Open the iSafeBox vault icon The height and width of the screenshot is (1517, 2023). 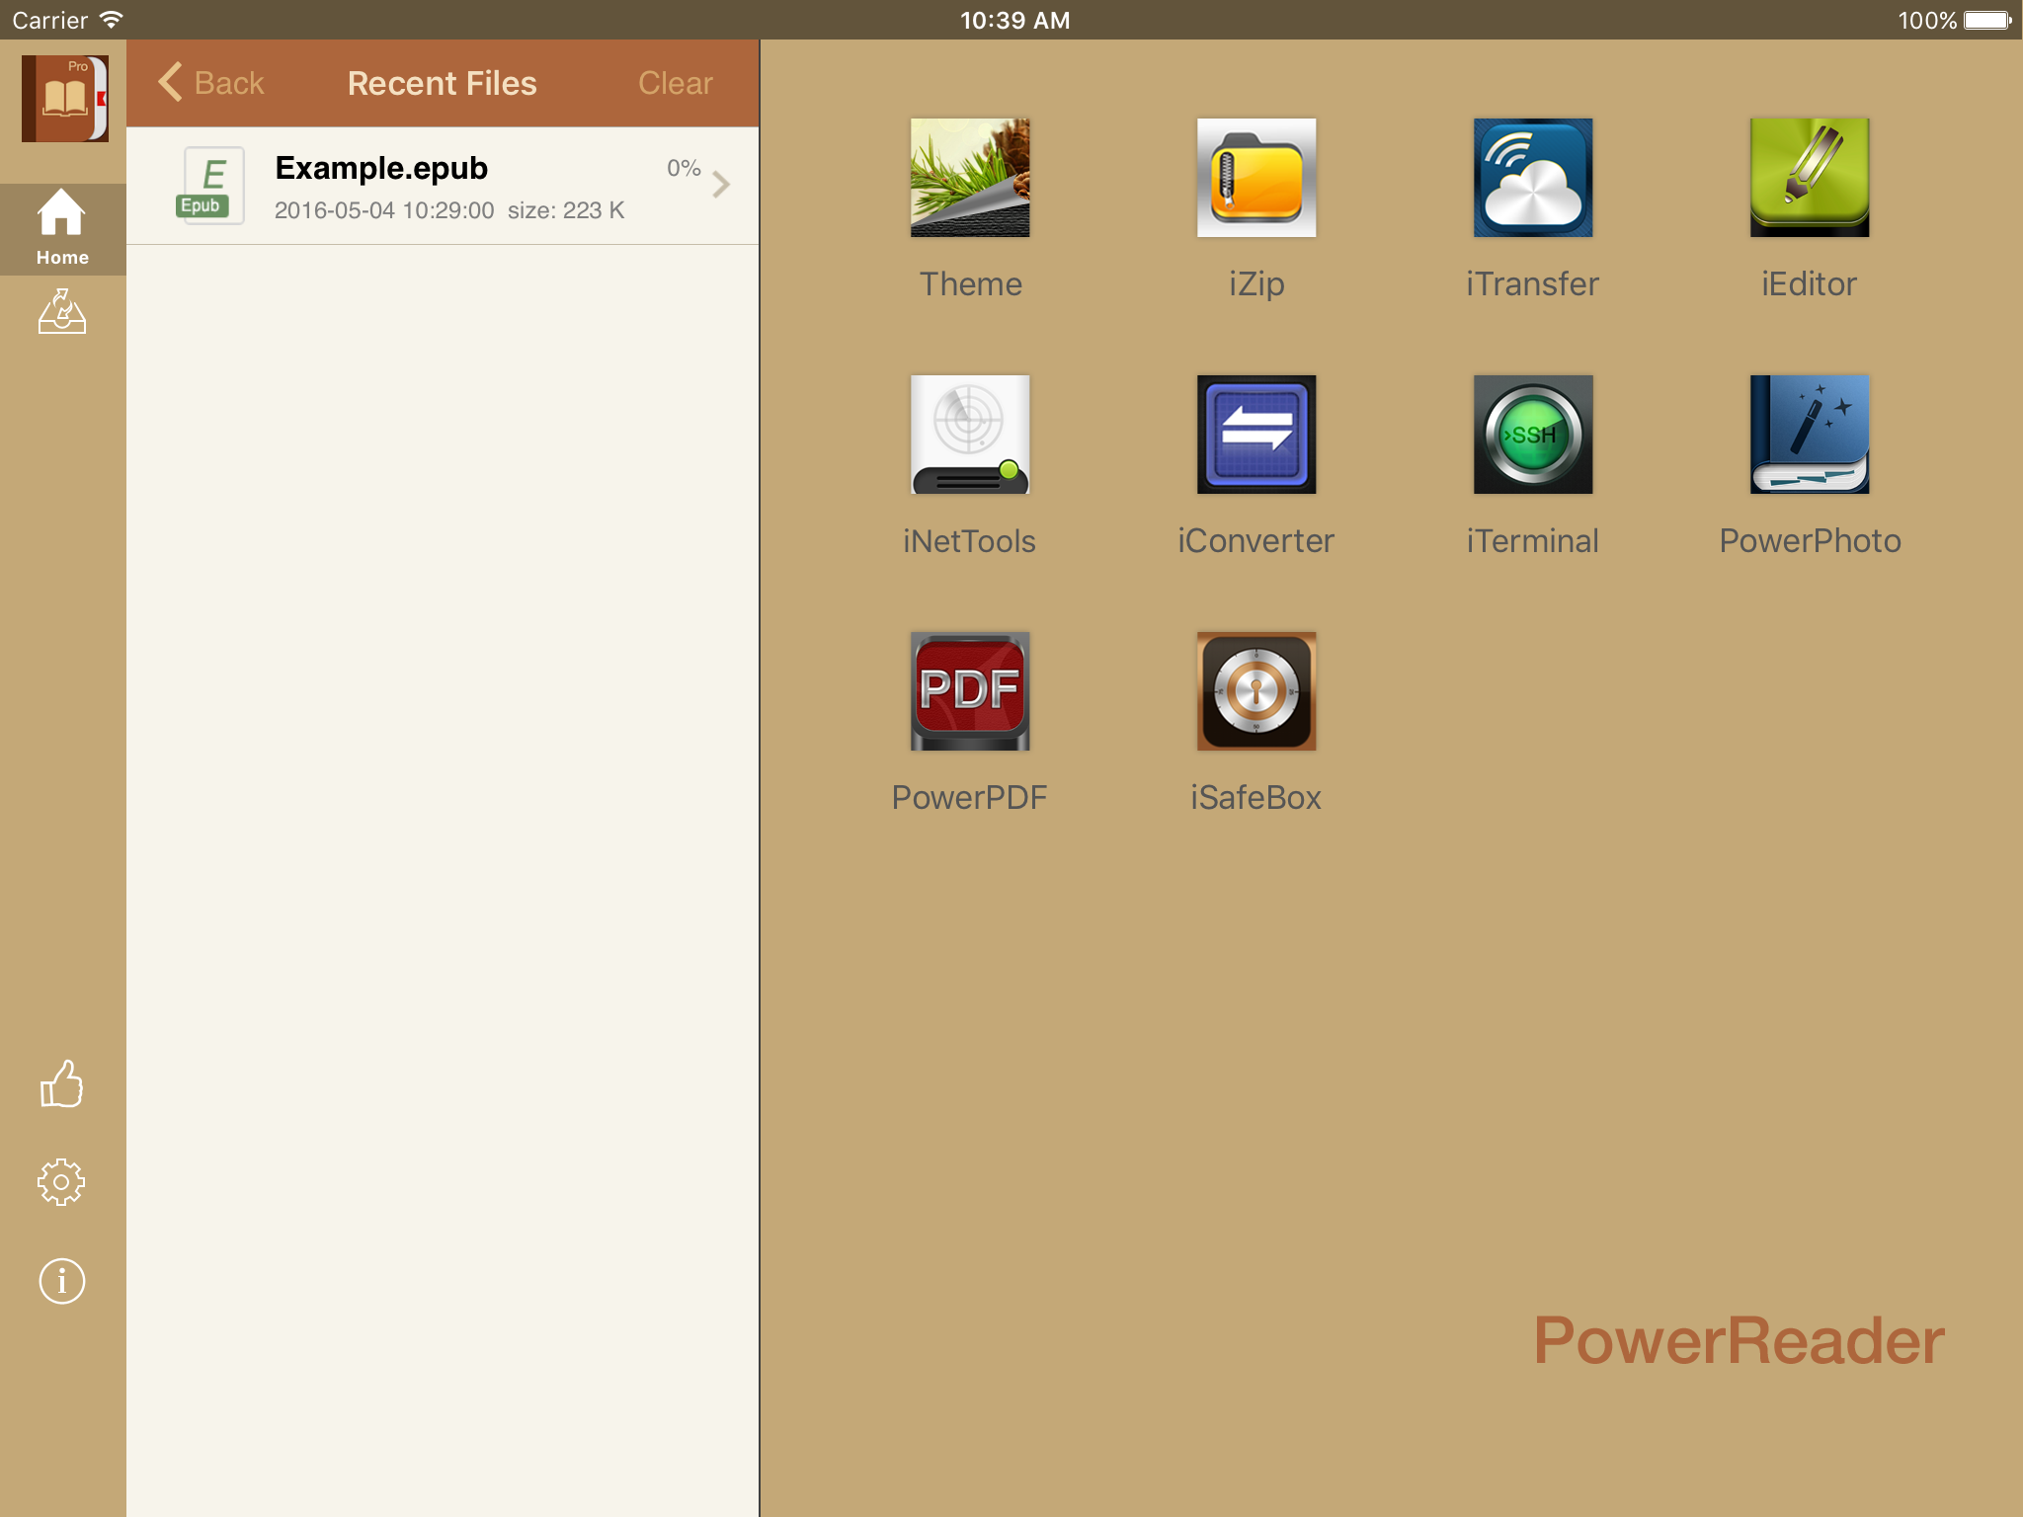coord(1255,691)
